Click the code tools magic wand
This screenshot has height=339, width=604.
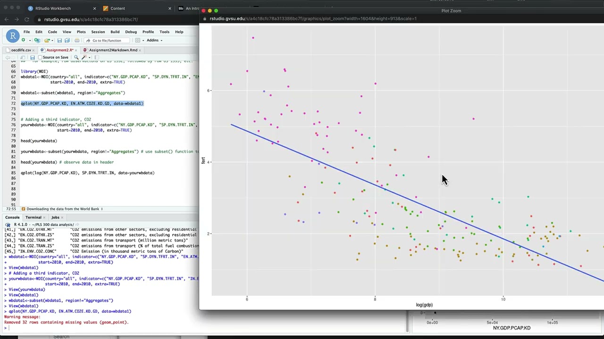click(84, 57)
